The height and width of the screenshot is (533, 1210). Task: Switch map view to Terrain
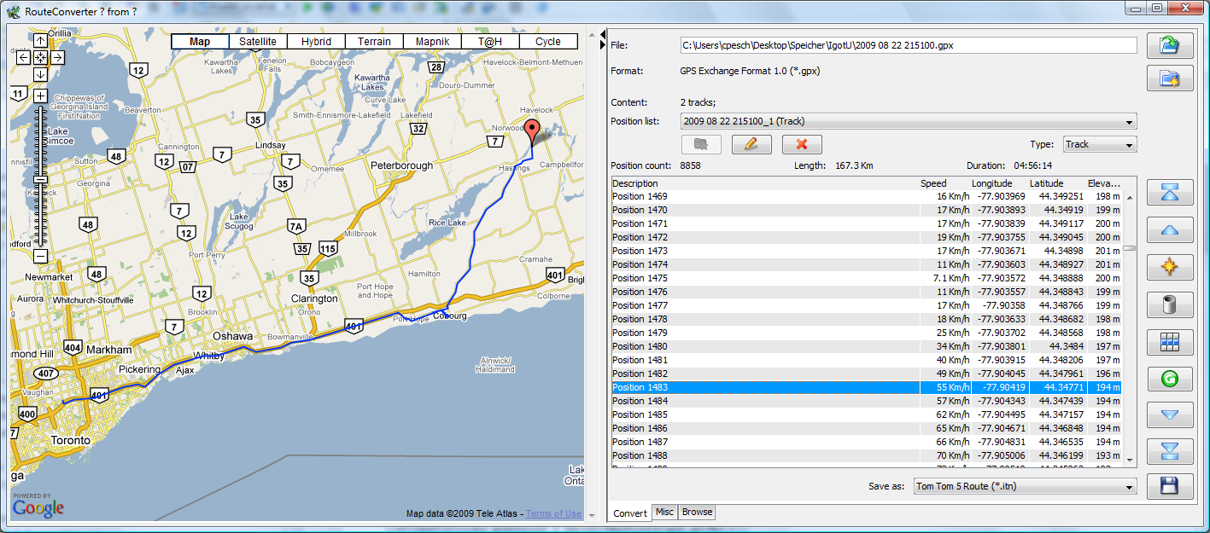[x=374, y=42]
